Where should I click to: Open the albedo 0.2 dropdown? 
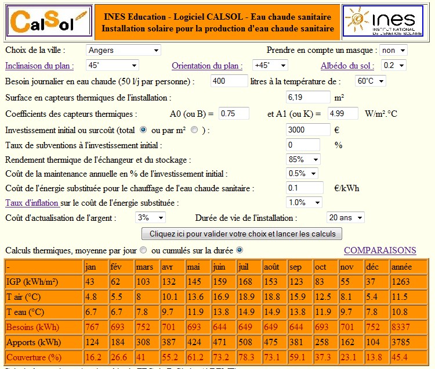(x=396, y=66)
